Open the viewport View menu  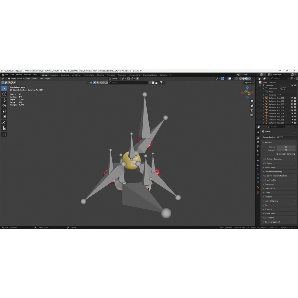28,79
